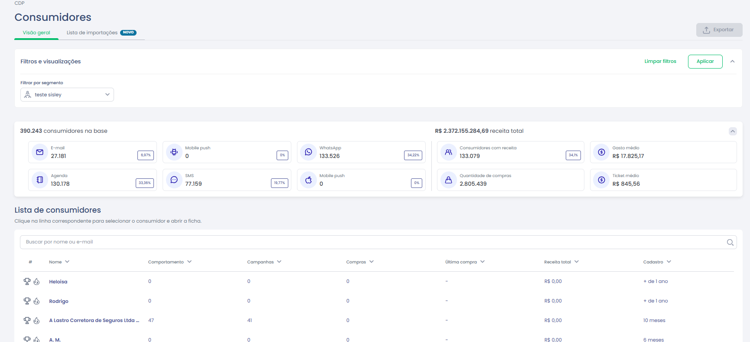Click the WhatsApp 34,22% percentage badge
This screenshot has width=750, height=342.
pyautogui.click(x=413, y=155)
